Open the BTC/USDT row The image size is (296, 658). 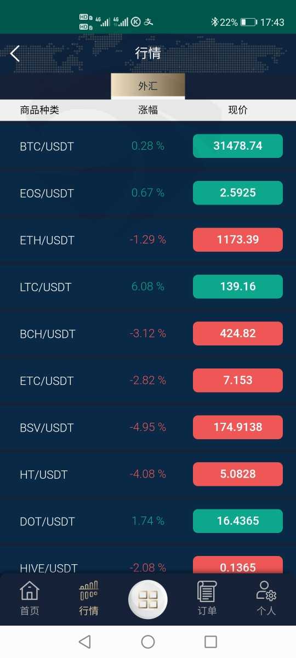coord(148,146)
